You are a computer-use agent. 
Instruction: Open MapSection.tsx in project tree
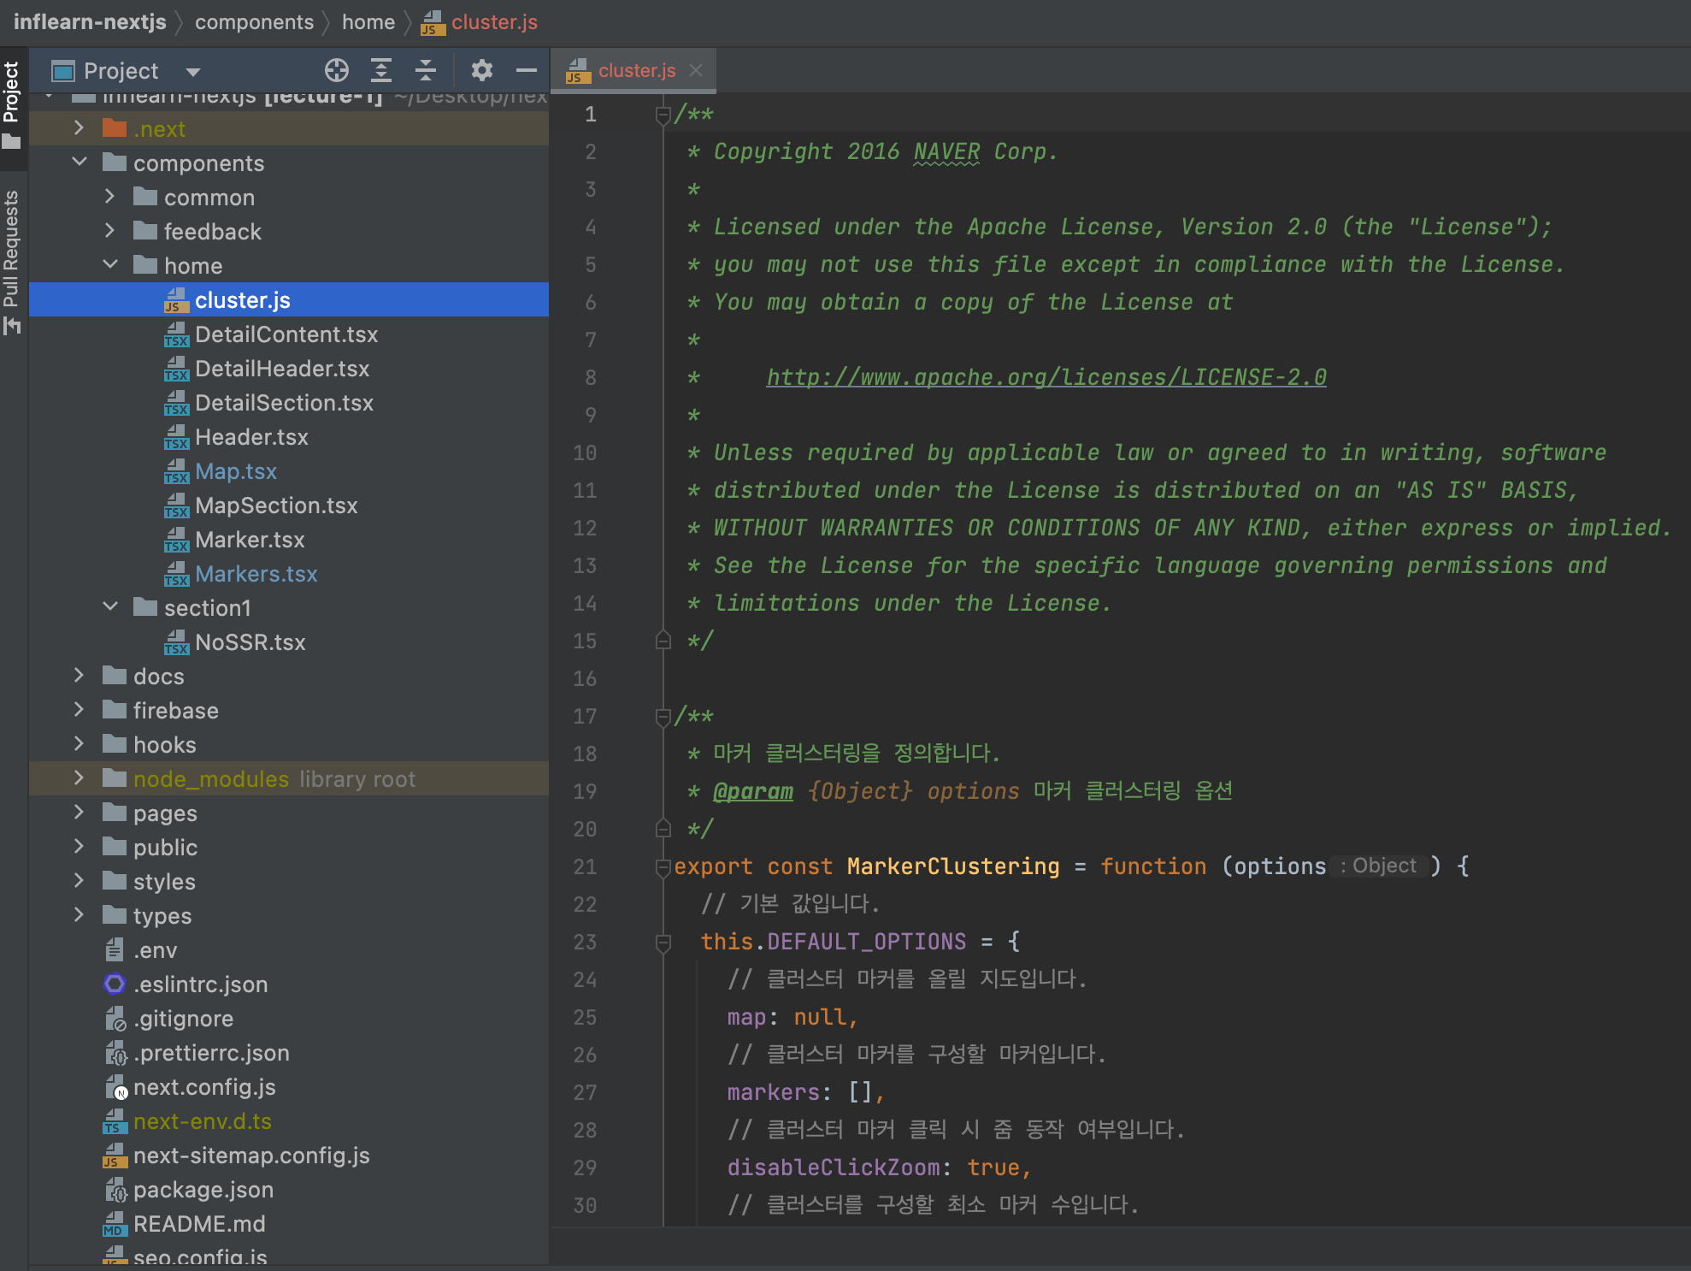point(276,505)
